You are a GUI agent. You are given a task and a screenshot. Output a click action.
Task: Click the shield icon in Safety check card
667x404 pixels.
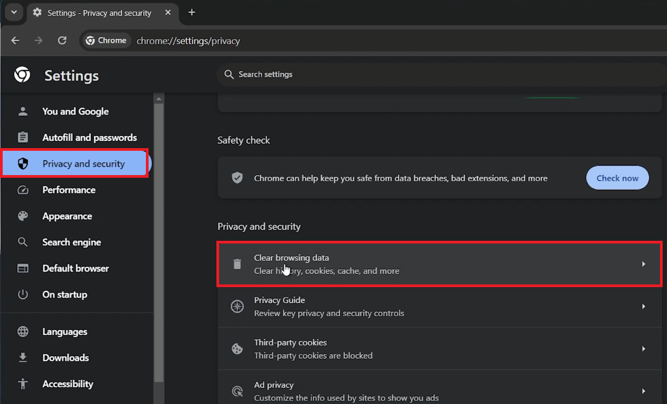pos(237,178)
